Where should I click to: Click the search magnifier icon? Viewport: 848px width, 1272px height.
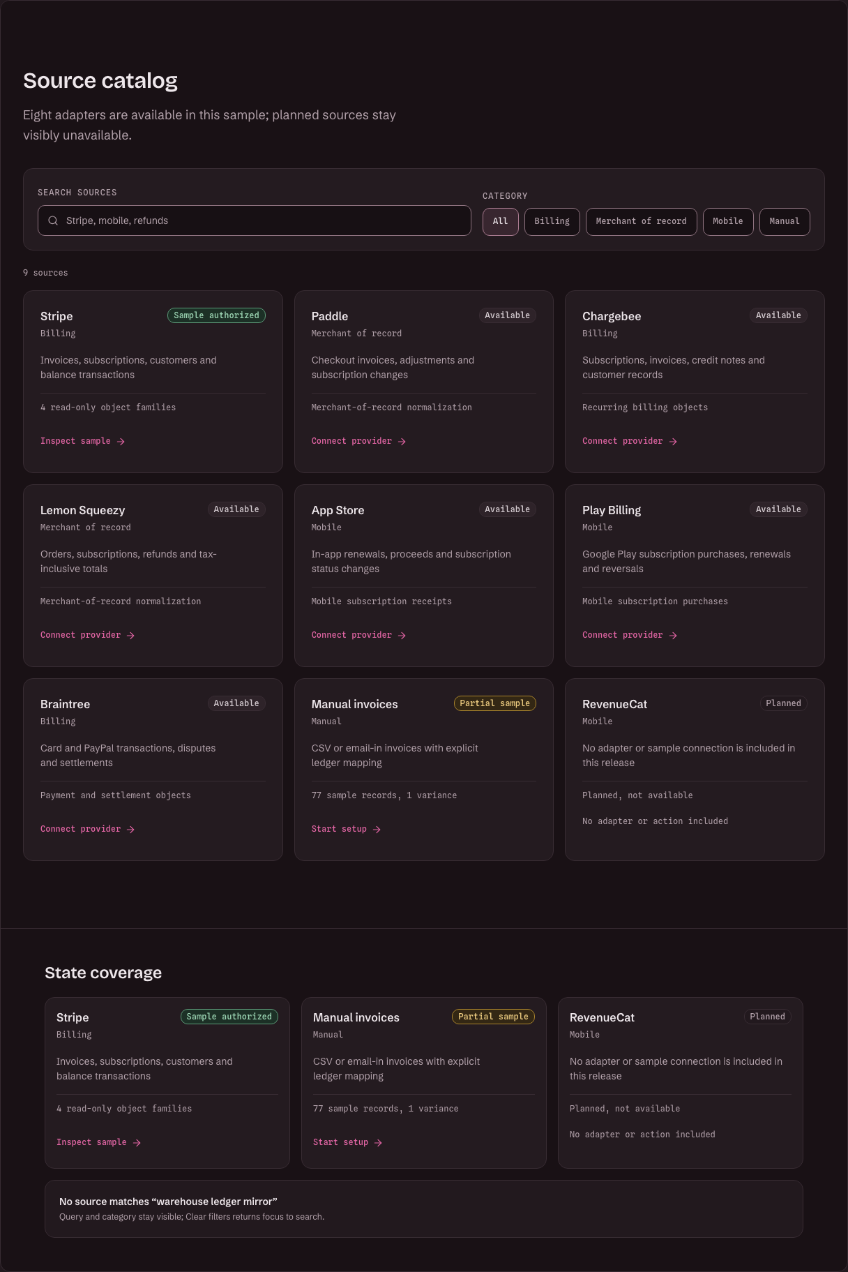53,220
